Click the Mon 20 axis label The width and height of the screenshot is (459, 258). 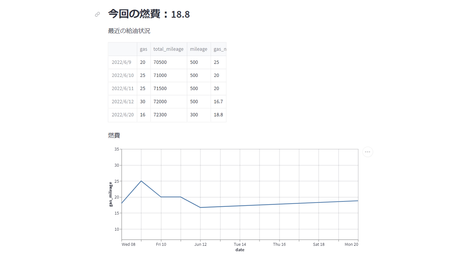coord(351,244)
